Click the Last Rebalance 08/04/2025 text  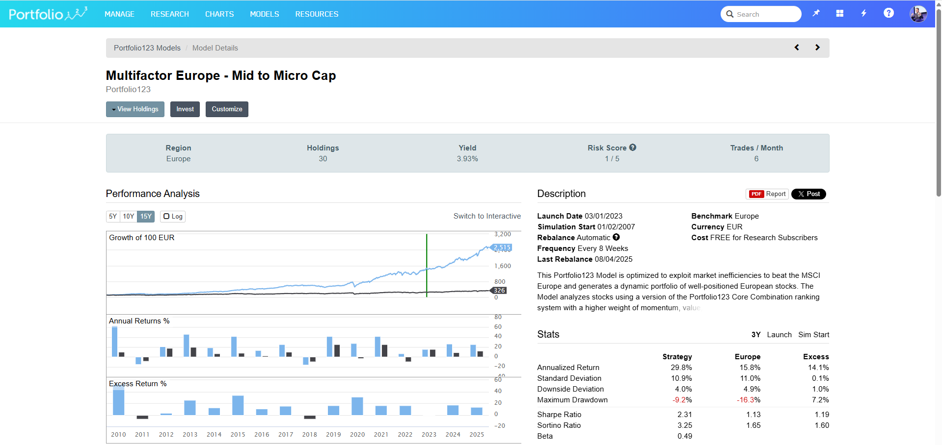585,259
